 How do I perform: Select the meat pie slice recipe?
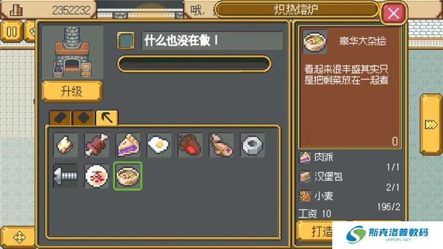[x=128, y=145]
